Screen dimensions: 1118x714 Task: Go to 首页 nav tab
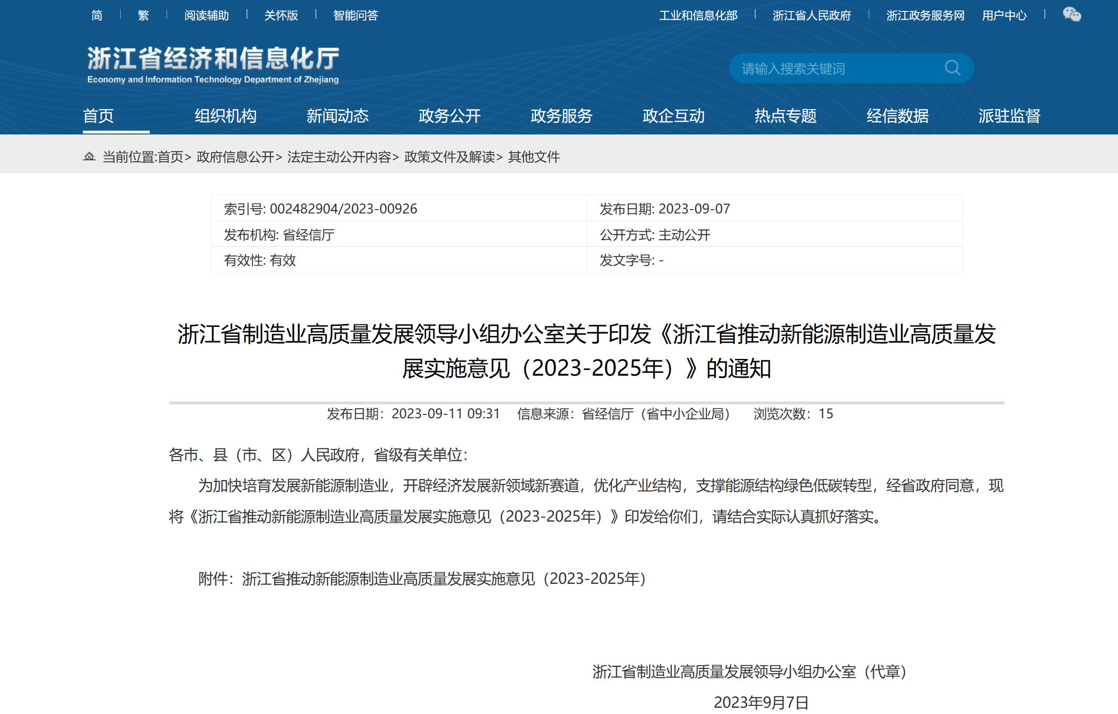pyautogui.click(x=99, y=116)
